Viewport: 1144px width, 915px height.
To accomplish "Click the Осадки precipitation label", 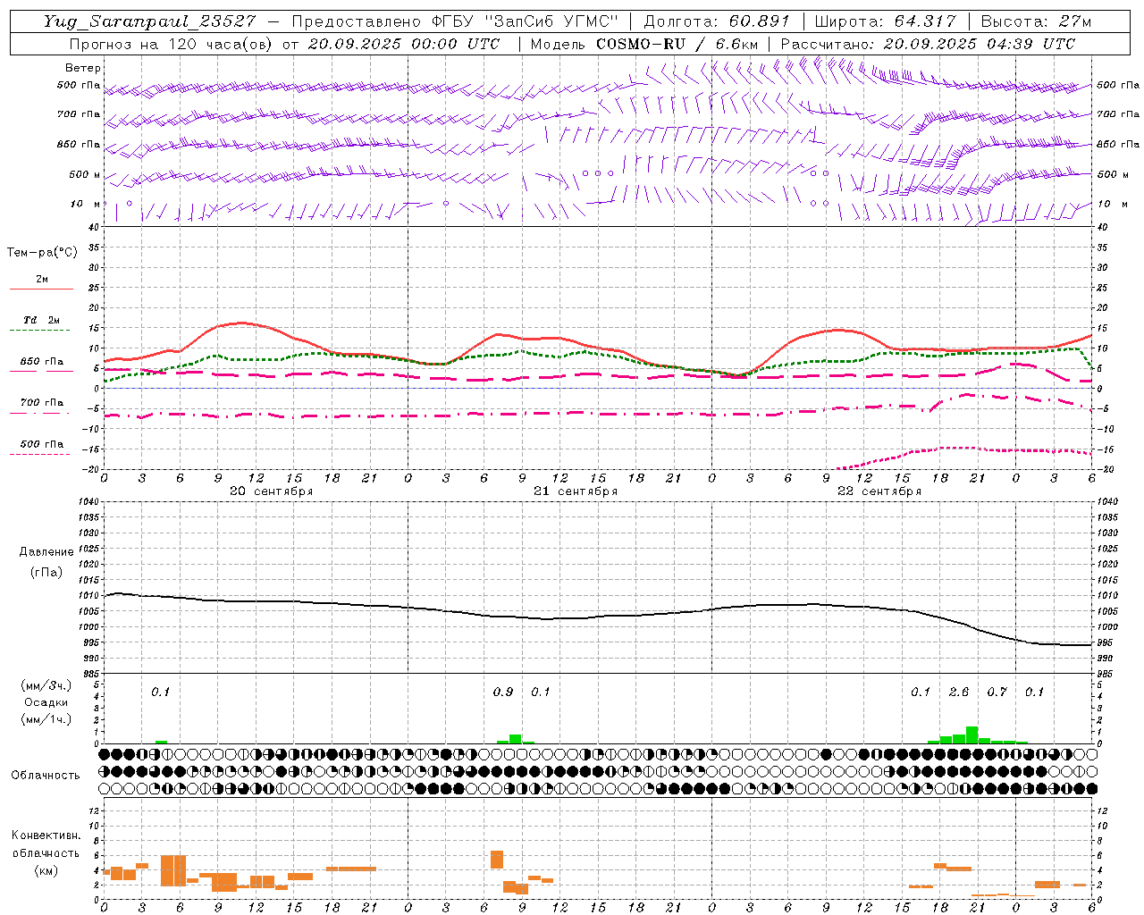I will [x=46, y=702].
